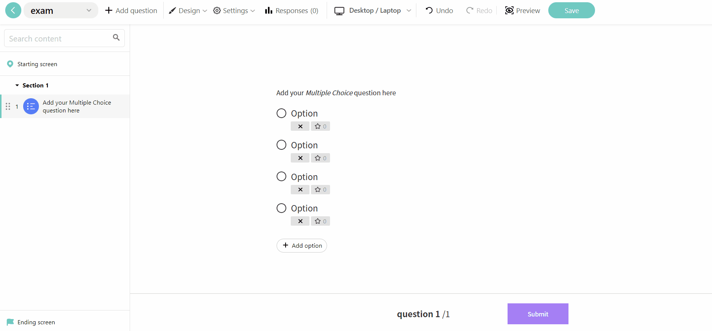Click the Save button
712x331 pixels.
pos(571,10)
